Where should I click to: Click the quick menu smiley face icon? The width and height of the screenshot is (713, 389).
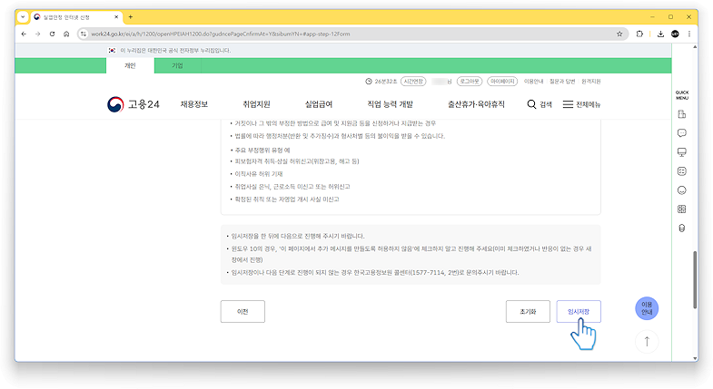coord(681,190)
